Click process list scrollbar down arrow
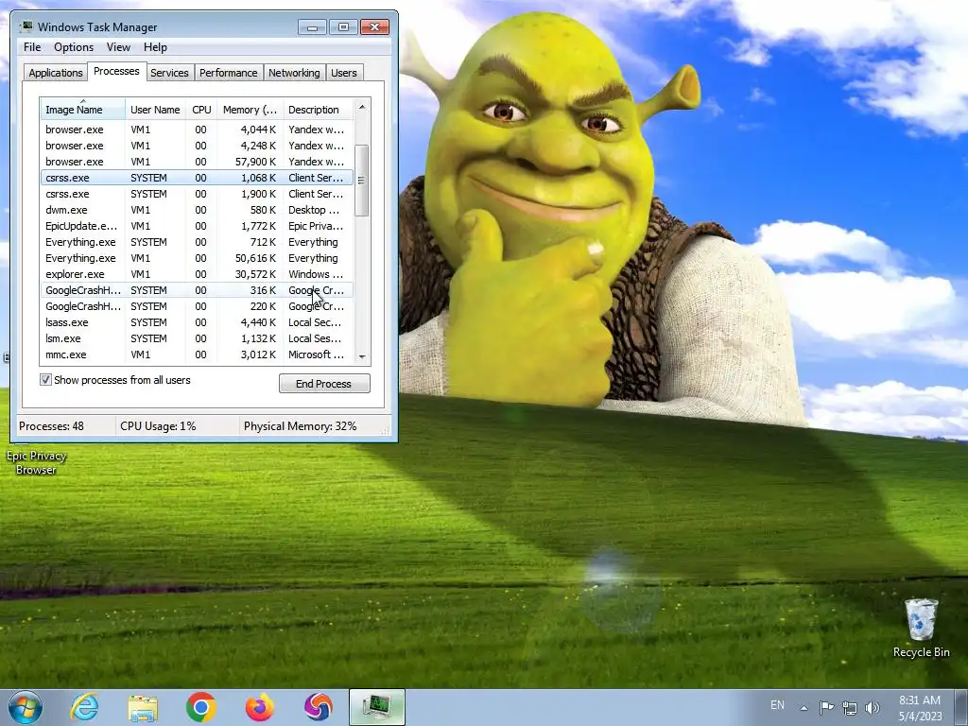This screenshot has height=726, width=968. click(362, 356)
